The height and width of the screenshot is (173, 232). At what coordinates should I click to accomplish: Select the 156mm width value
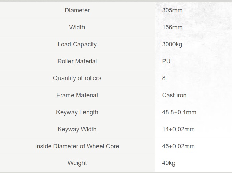tap(172, 27)
